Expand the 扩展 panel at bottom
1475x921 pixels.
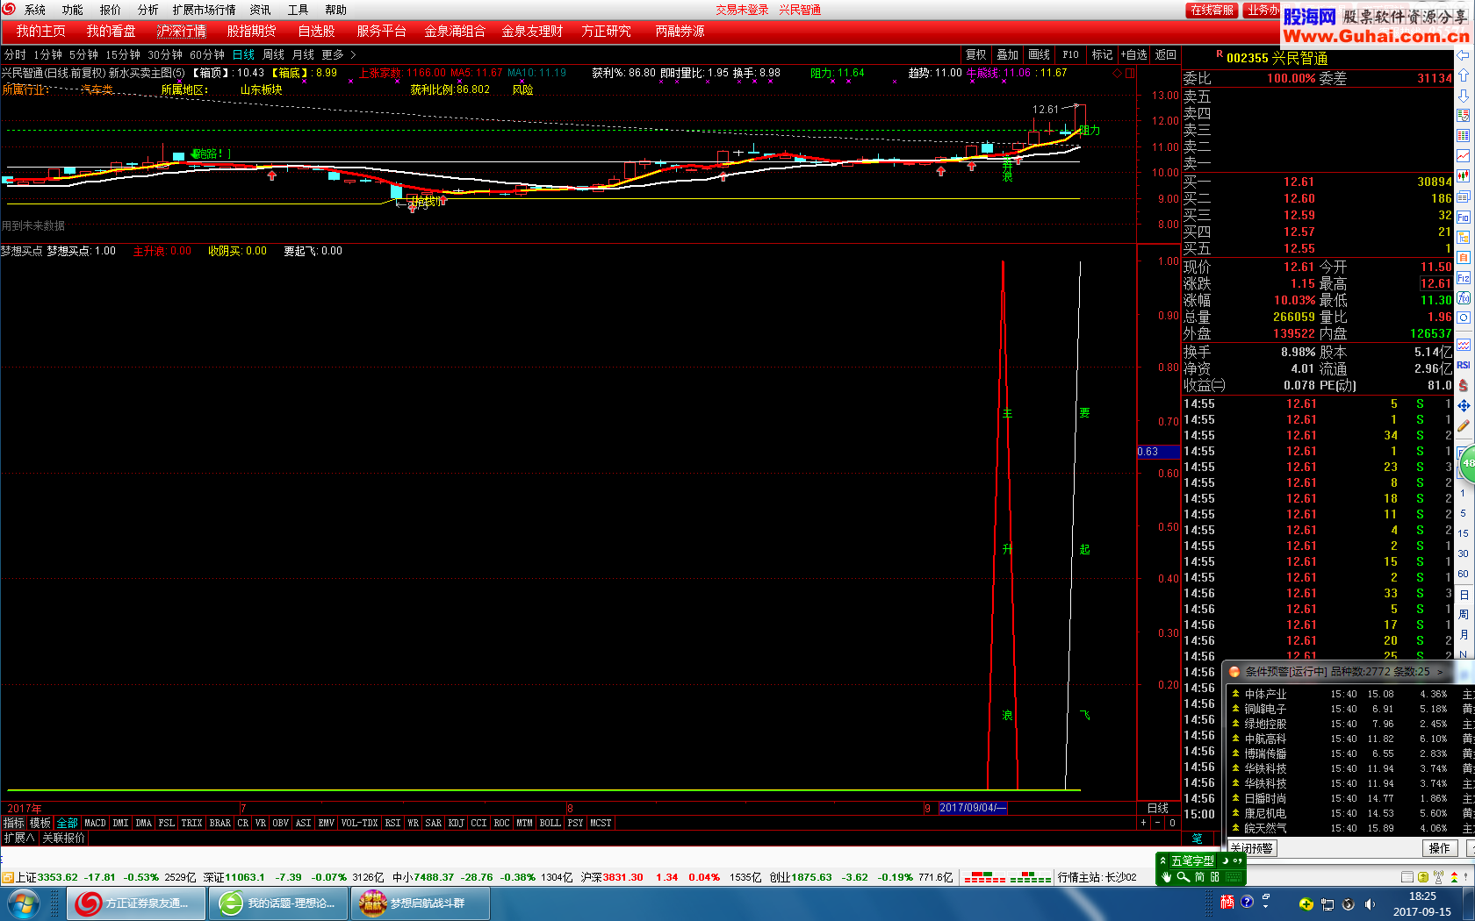tap(19, 838)
